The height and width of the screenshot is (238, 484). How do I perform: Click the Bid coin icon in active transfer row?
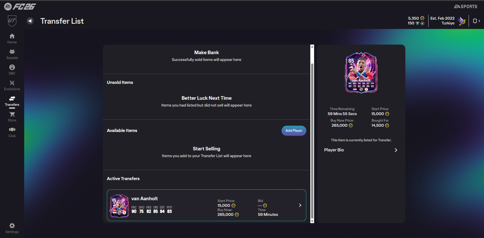point(265,206)
